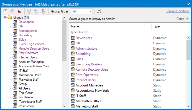
Task: Select HR in the left tree
Action: (21, 26)
